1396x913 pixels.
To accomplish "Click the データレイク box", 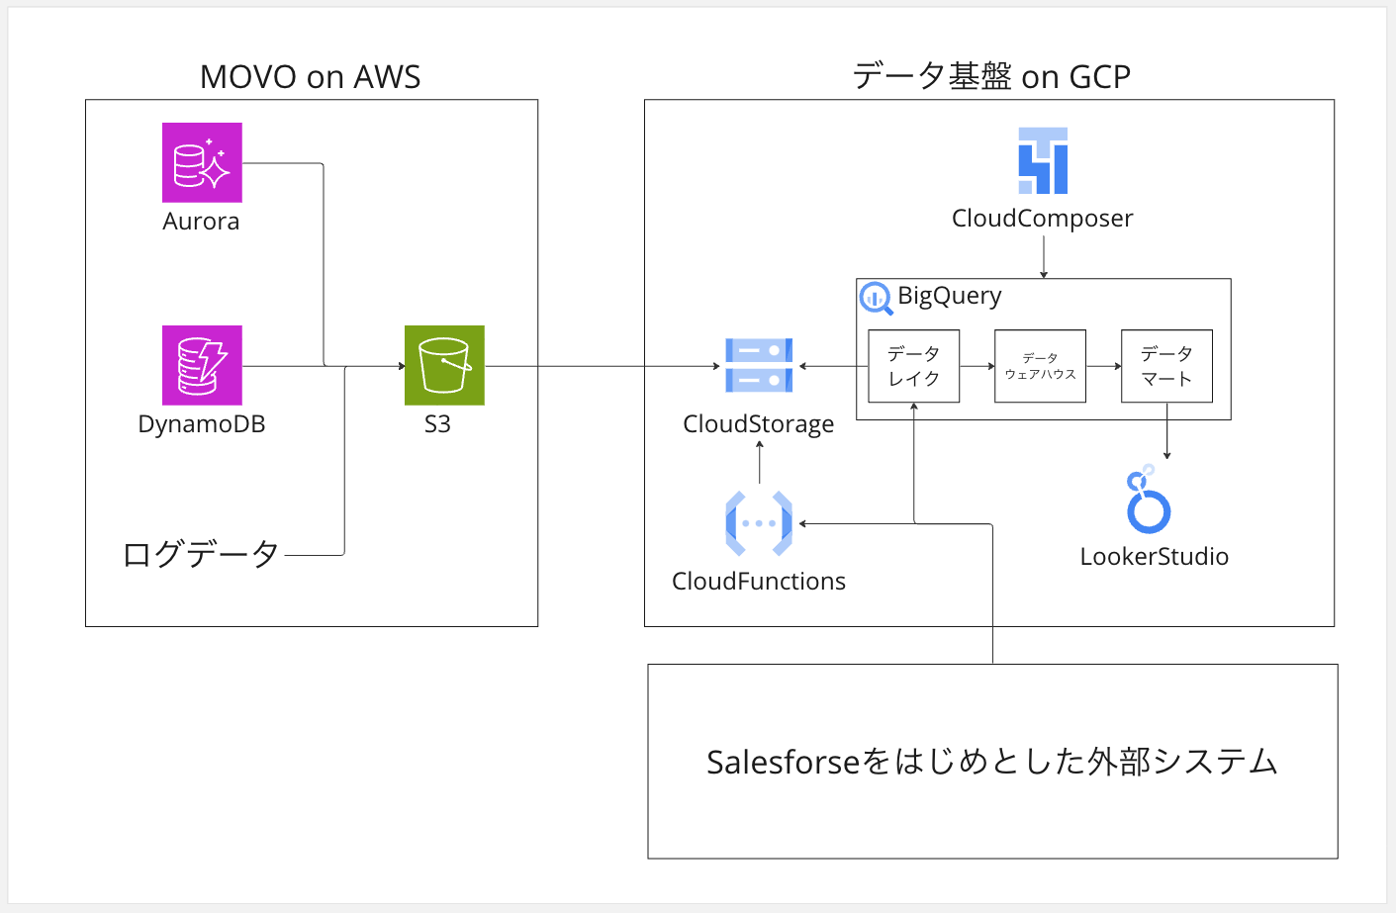I will [x=913, y=366].
